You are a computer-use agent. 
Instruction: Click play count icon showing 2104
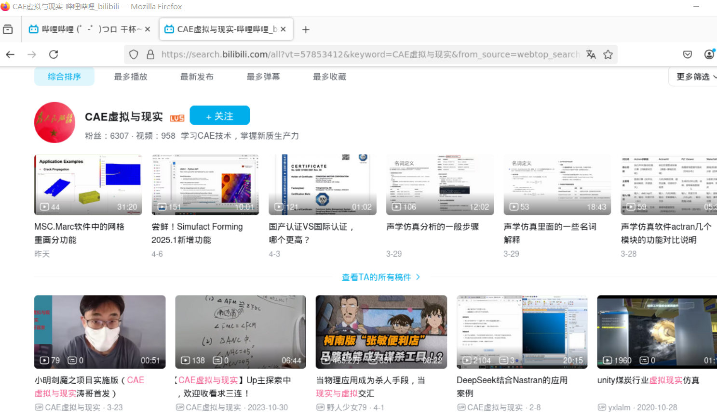coord(467,360)
